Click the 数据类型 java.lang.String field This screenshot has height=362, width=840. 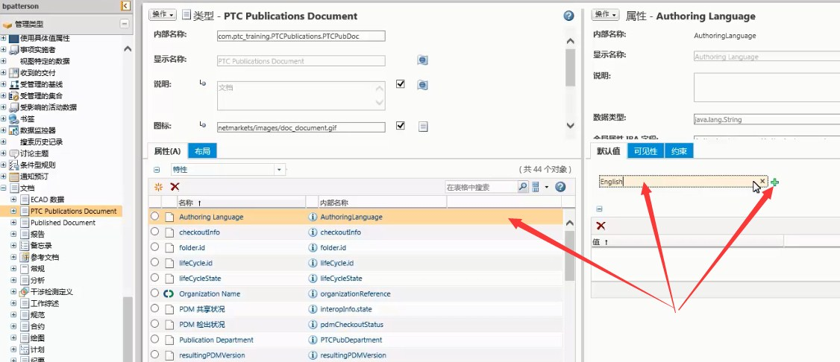tap(767, 119)
